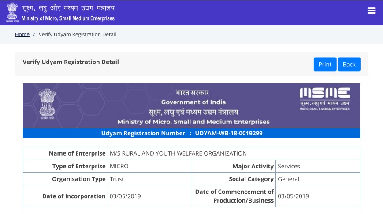Select the enterprise name M/S RURAL AND YOUTH WELFARE ORGANIZATION
Screen dimensions: 383x214
point(178,153)
